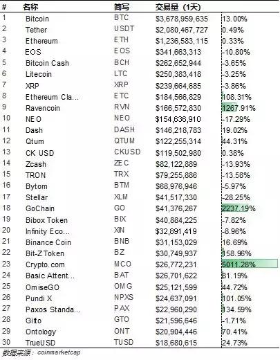Click the Crypto.com 5011.28% green bar

pyautogui.click(x=250, y=264)
